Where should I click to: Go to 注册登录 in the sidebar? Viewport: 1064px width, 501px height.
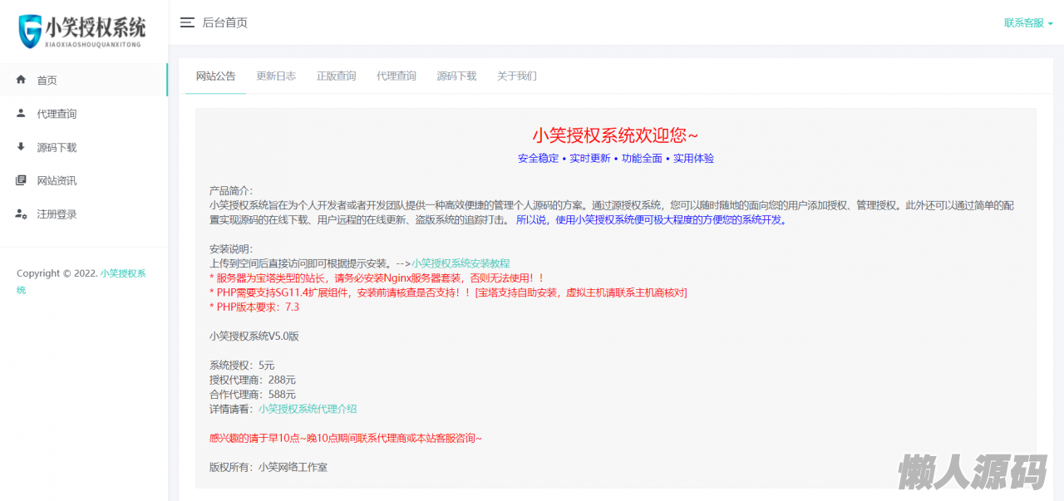(x=57, y=214)
